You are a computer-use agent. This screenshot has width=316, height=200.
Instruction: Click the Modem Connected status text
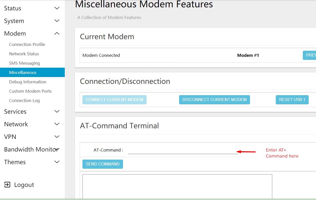(101, 55)
